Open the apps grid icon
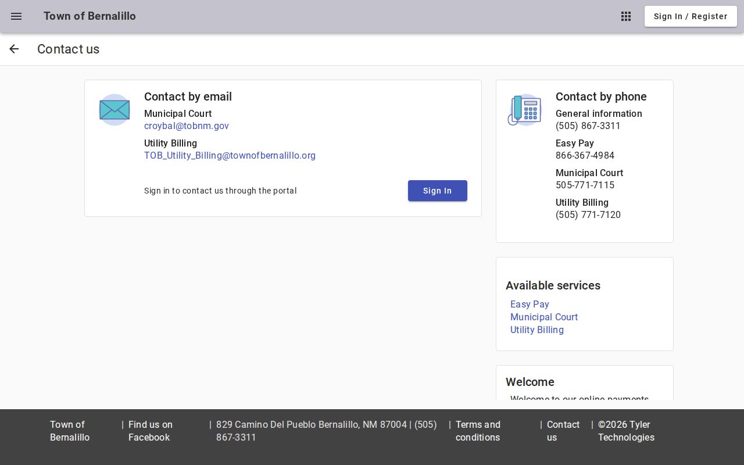The width and height of the screenshot is (744, 465). 626,16
